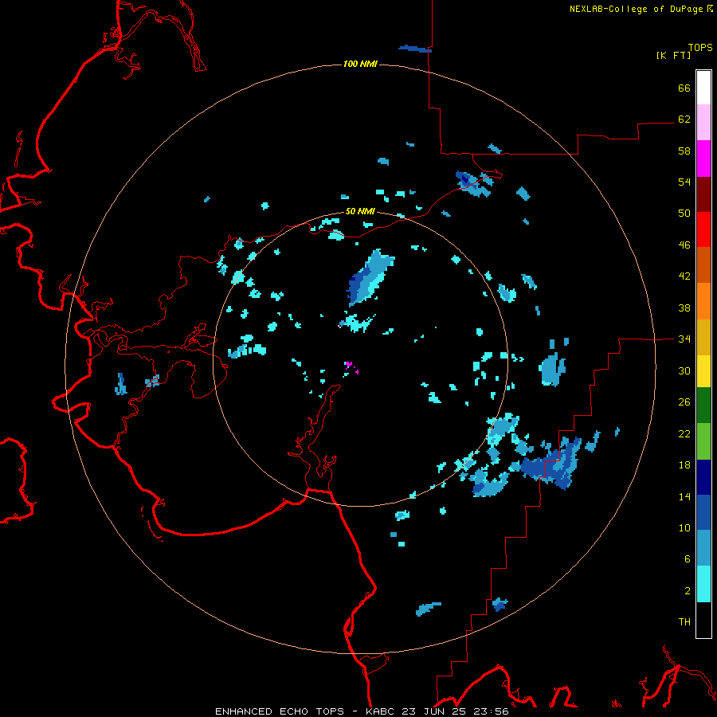Pick the navy blue legend color segment
717x717 pixels.
point(703,477)
